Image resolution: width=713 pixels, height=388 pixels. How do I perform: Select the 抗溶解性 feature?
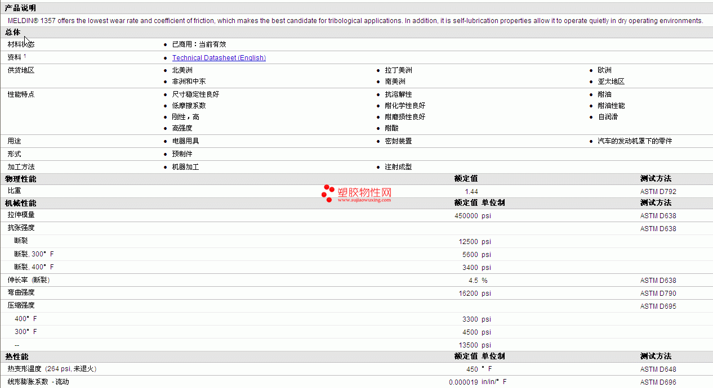coord(398,94)
